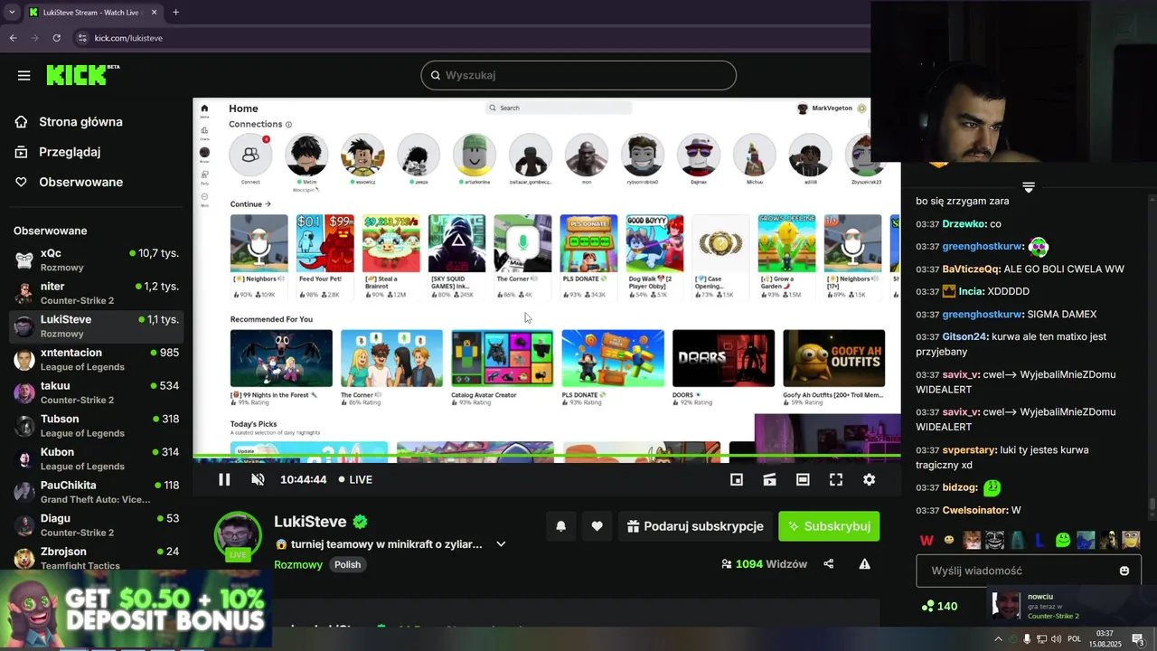Open a new browser tab
Viewport: 1157px width, 651px height.
(x=175, y=12)
